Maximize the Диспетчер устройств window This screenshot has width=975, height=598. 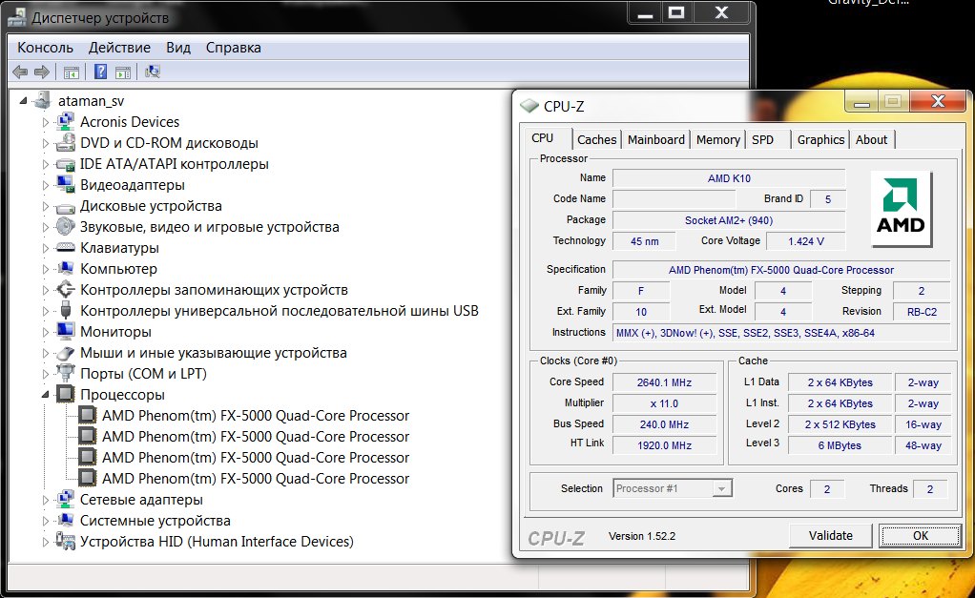[x=676, y=12]
